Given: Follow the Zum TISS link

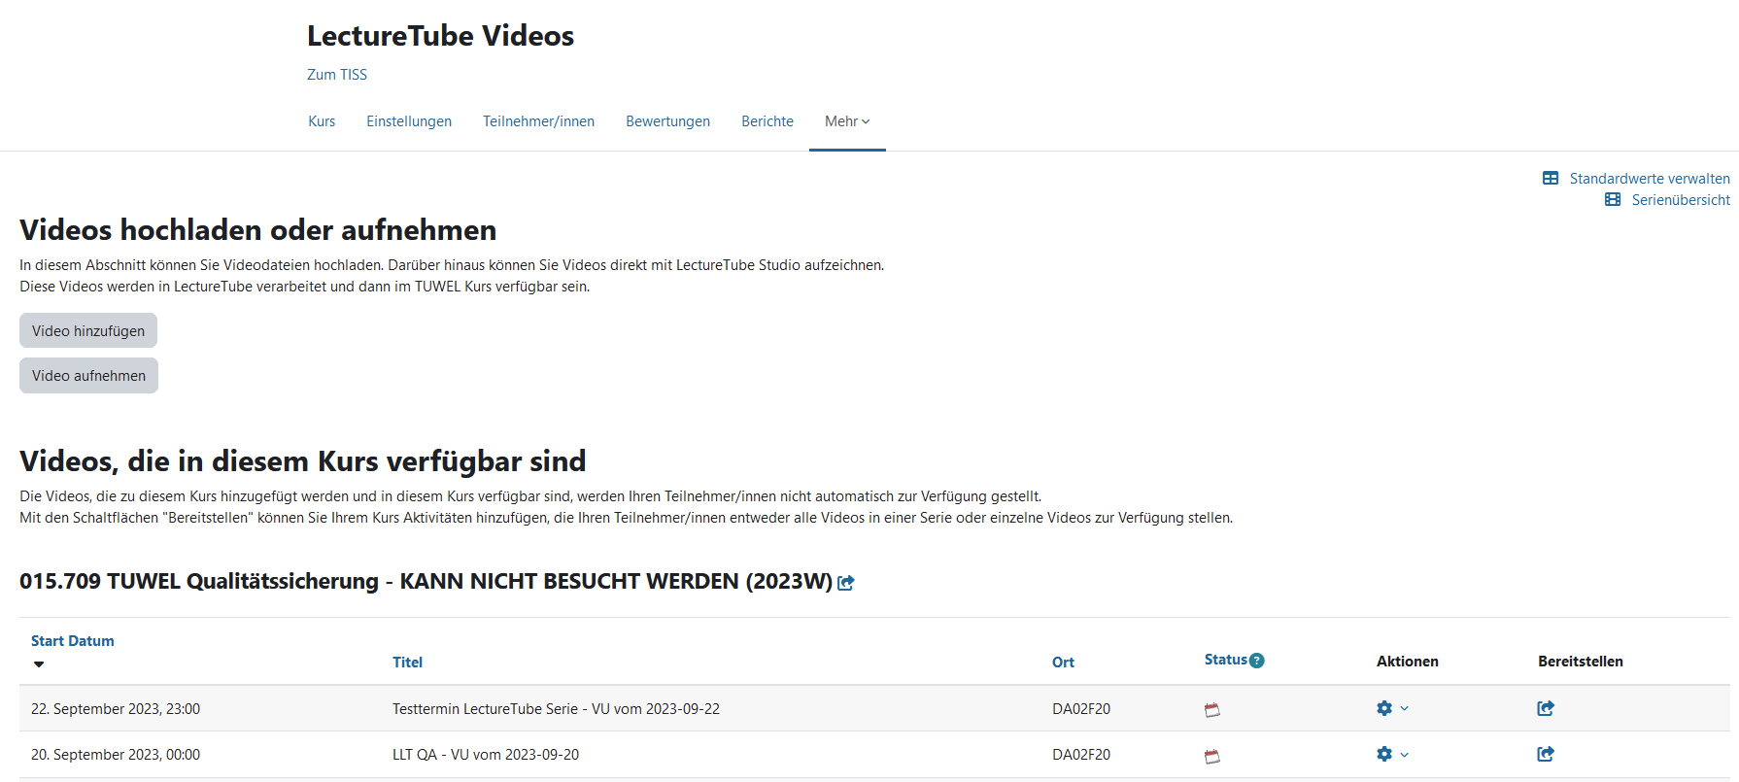Looking at the screenshot, I should 337,75.
